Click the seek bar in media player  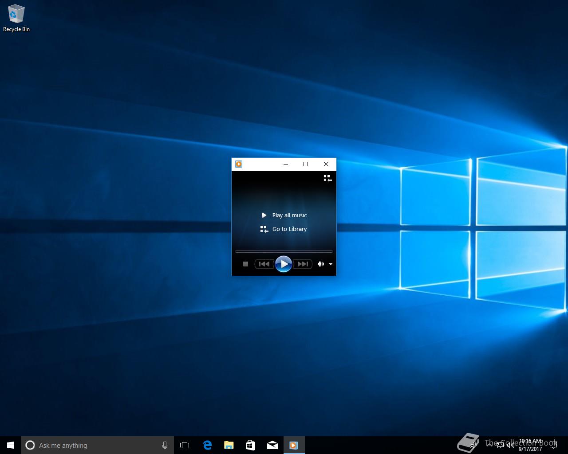tap(284, 251)
